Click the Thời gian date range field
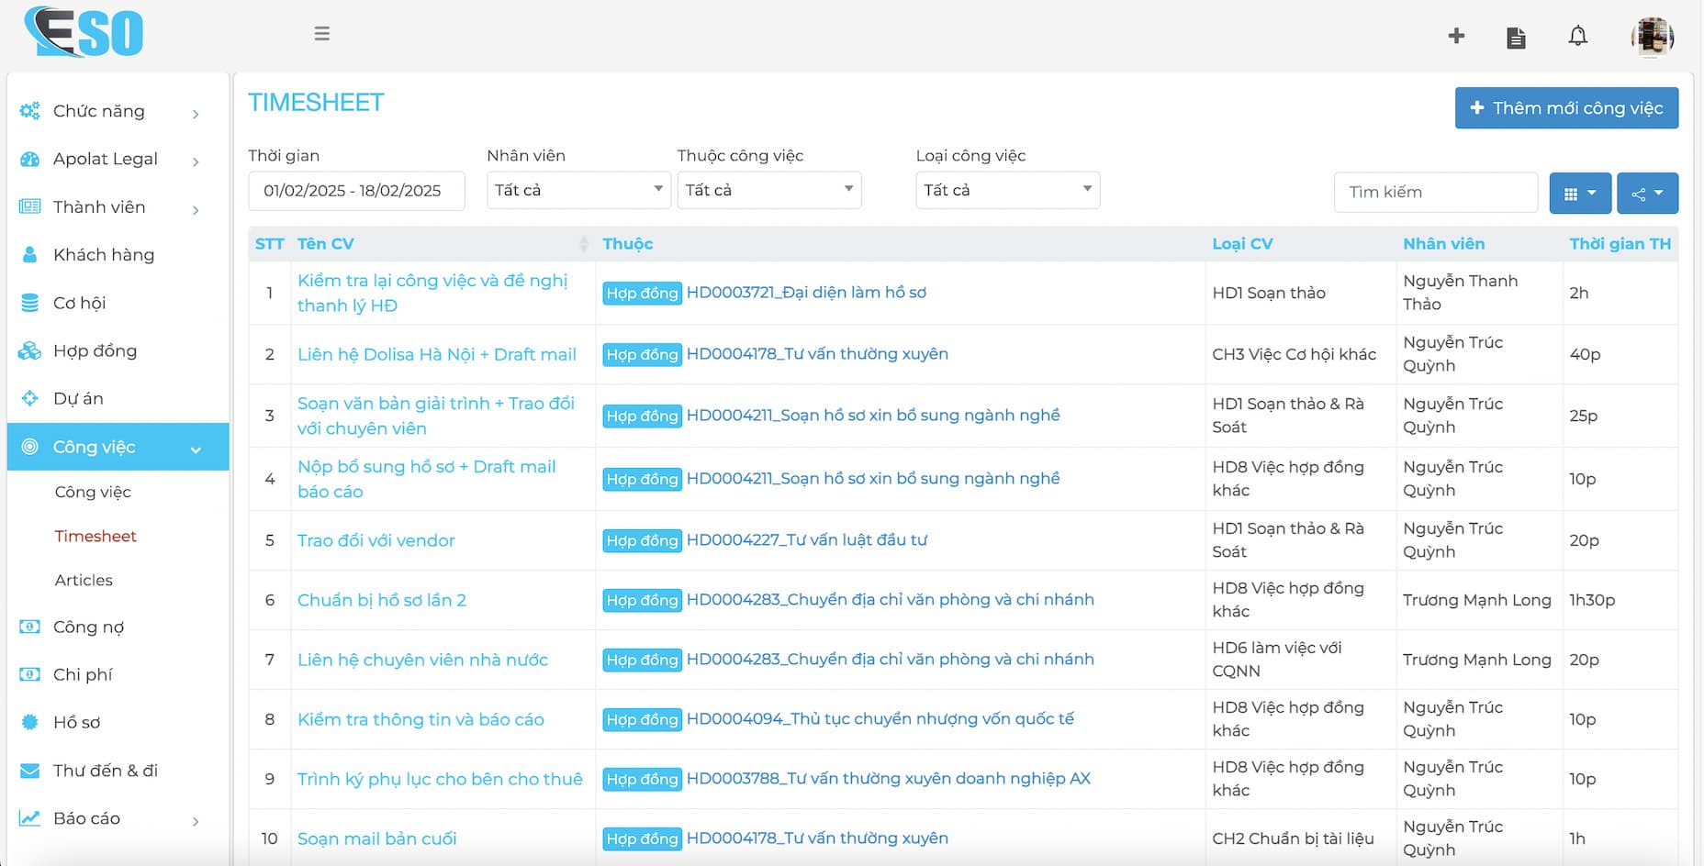This screenshot has height=866, width=1704. point(356,191)
